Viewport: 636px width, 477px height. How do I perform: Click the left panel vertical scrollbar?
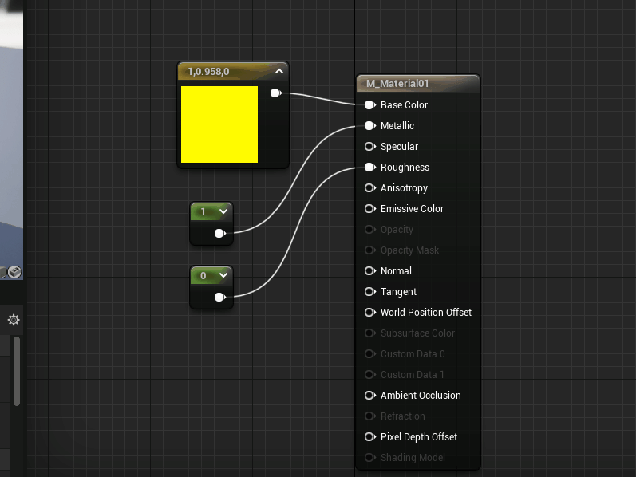[x=17, y=371]
